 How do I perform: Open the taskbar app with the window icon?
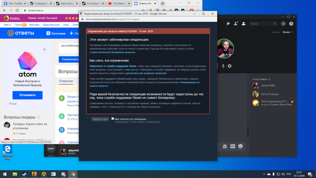click(x=53, y=174)
